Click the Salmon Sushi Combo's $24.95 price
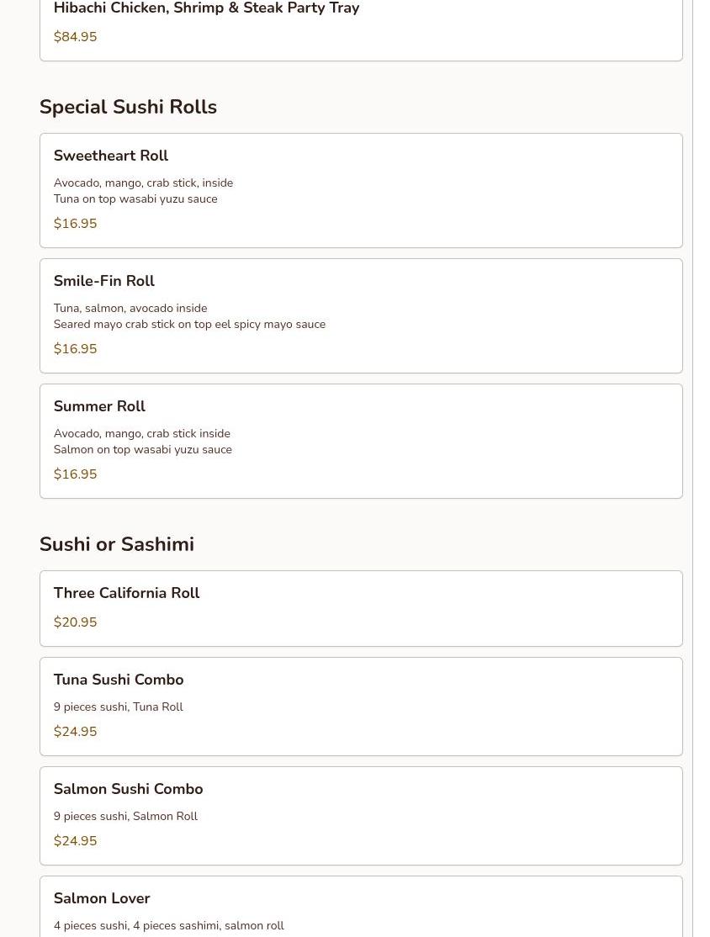Screen dimensions: 710x937 coord(75,841)
